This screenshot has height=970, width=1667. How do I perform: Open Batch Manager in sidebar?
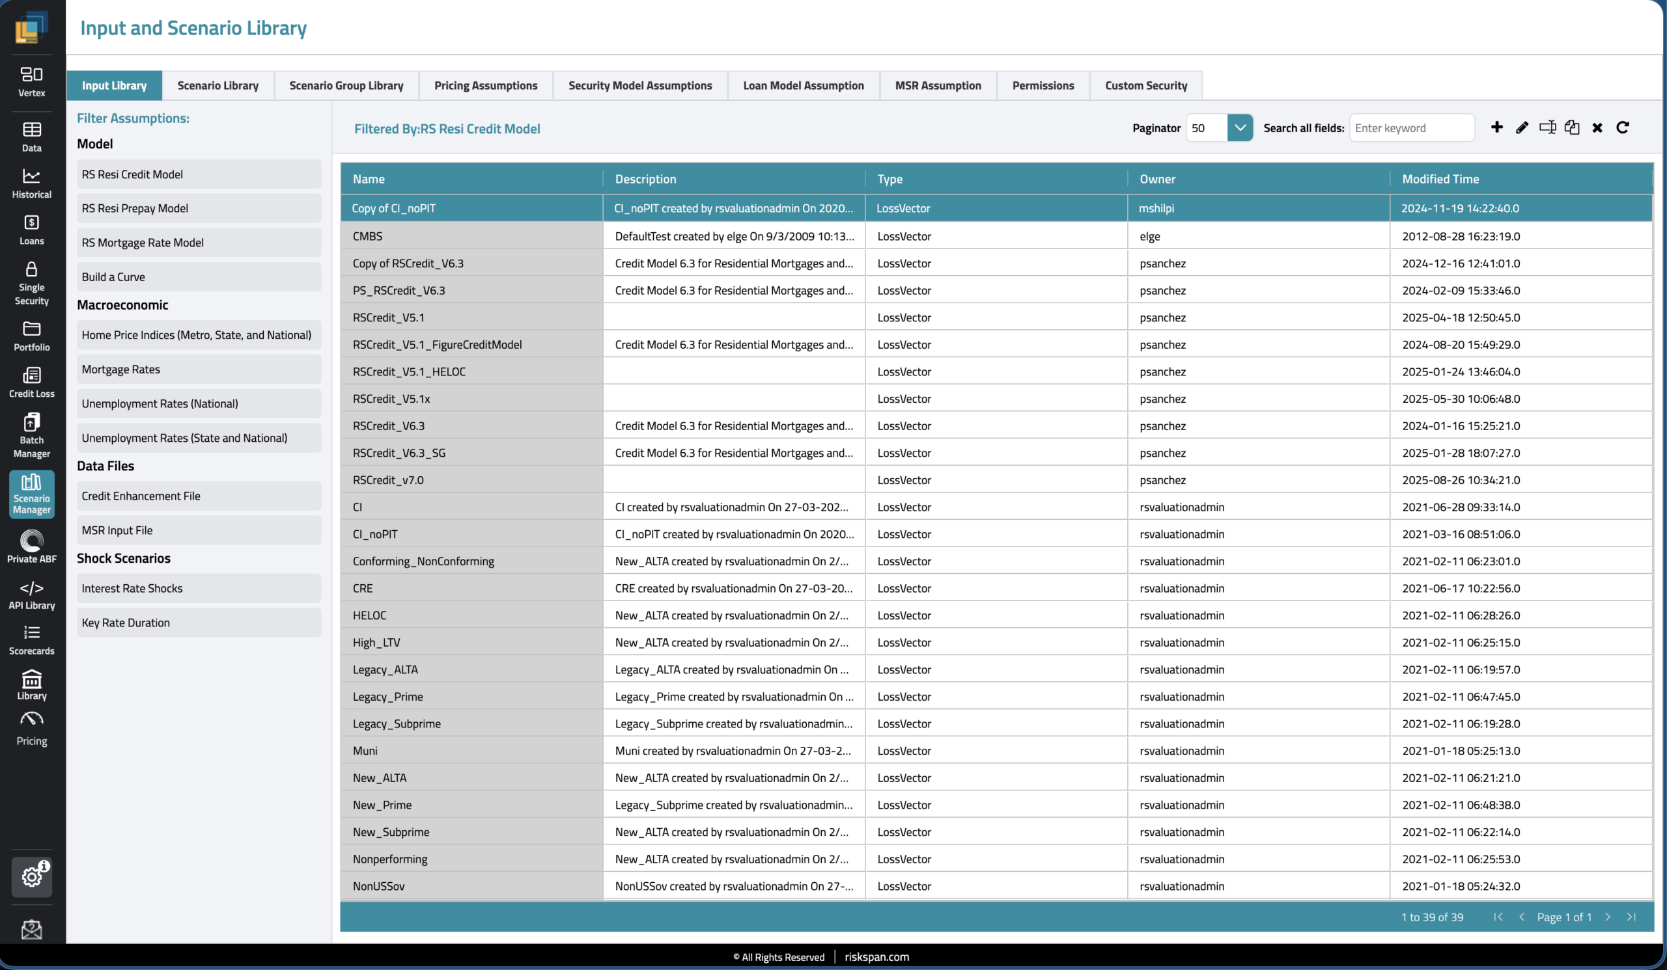(32, 436)
